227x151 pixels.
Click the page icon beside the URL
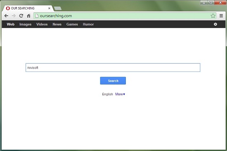click(37, 16)
